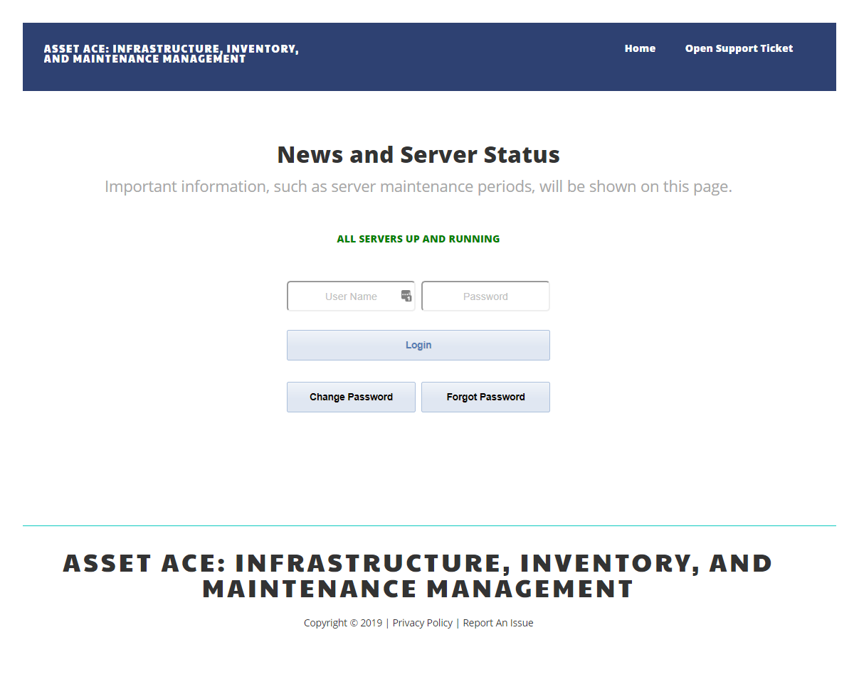Click the Change Password button
This screenshot has height=684, width=859.
(x=351, y=397)
